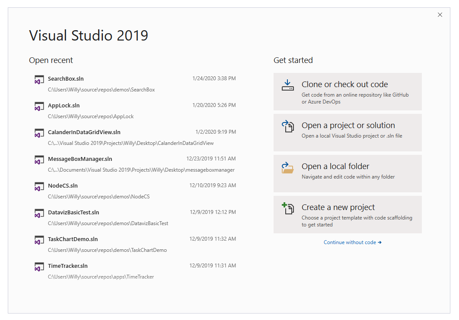Image resolution: width=459 pixels, height=320 pixels.
Task: Open MessageBoxManager.sln recent solution
Action: point(135,164)
